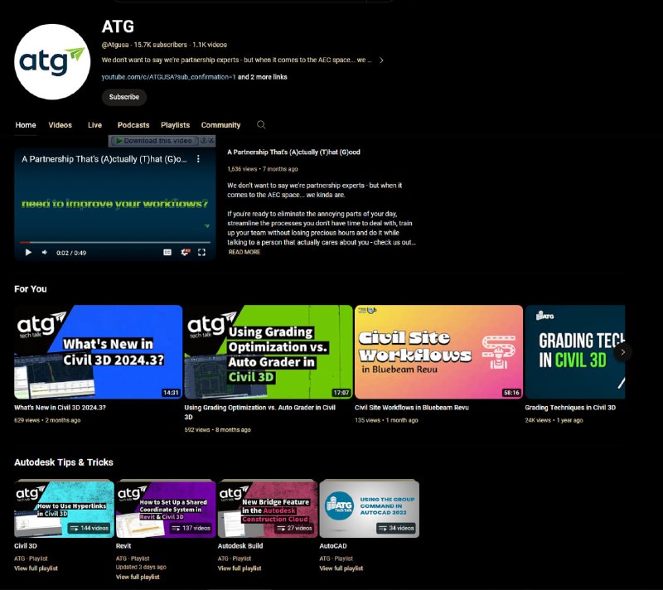Expand the channel description with the arrow
This screenshot has height=590, width=663.
point(381,60)
